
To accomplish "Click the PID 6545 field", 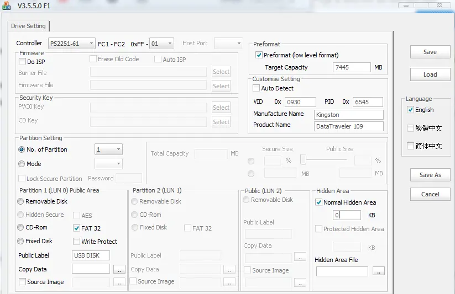I will click(368, 102).
